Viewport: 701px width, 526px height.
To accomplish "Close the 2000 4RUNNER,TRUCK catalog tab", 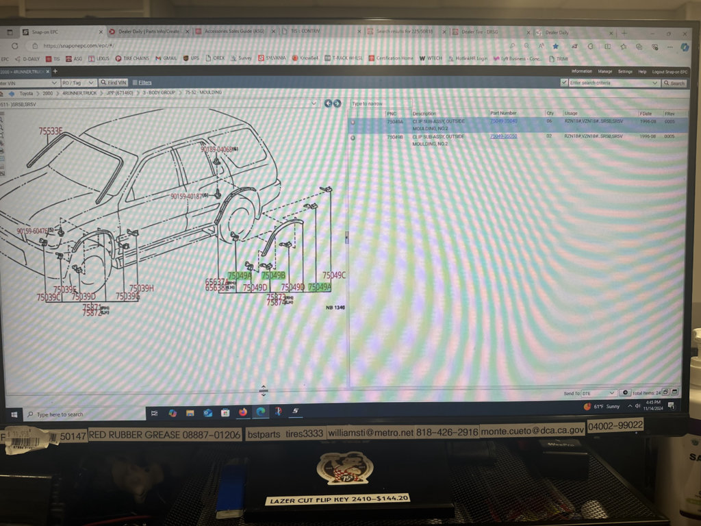I will [48, 71].
